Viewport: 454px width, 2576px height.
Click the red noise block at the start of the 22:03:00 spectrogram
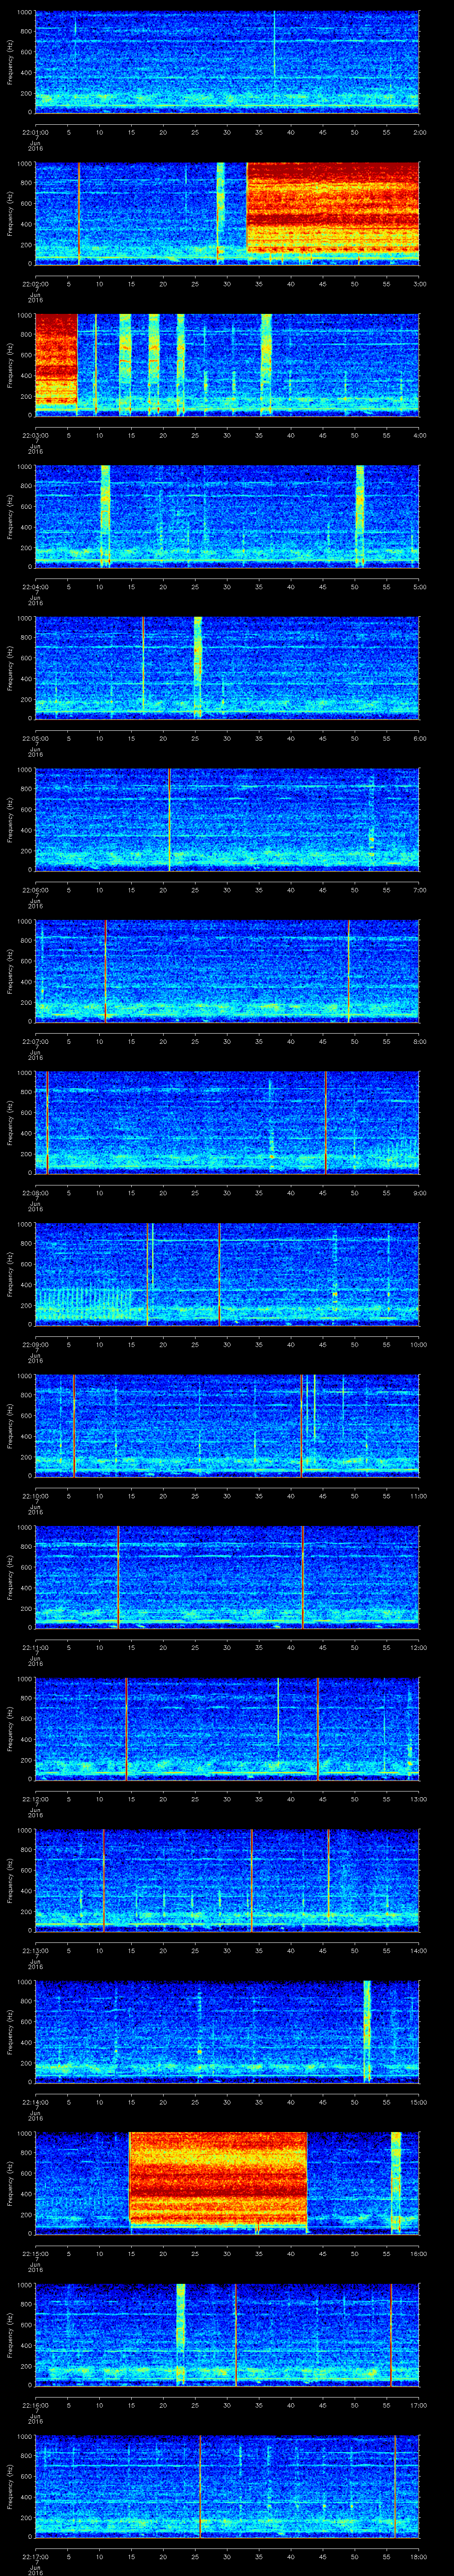(x=56, y=360)
